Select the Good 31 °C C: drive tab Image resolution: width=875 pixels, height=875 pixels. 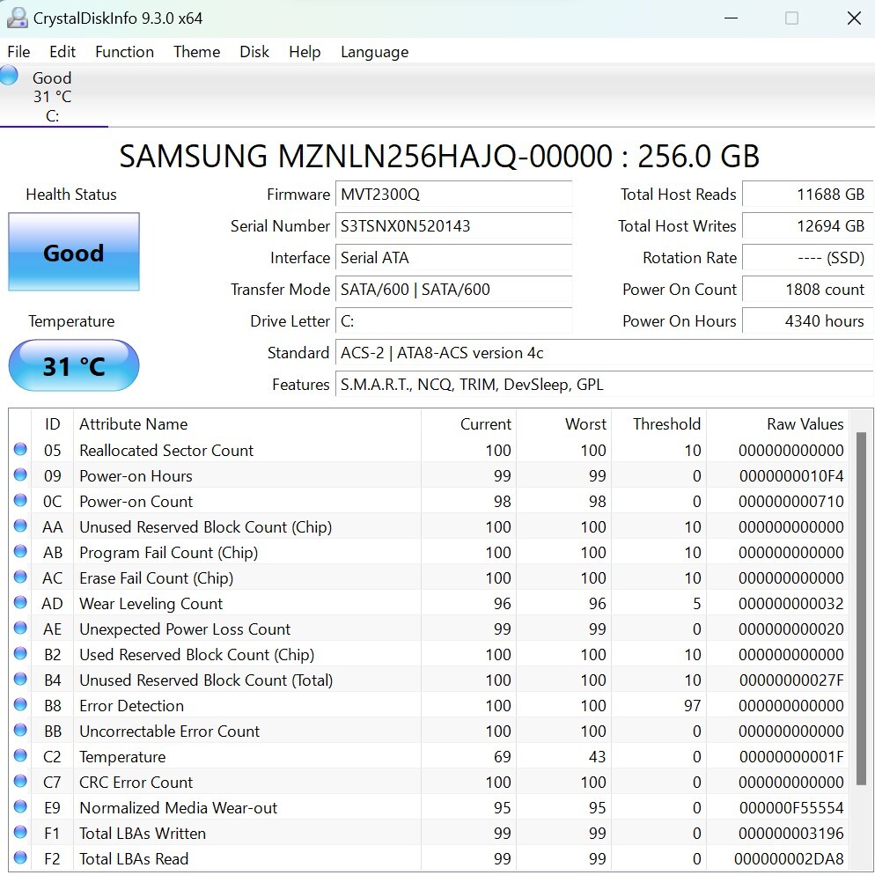point(53,96)
